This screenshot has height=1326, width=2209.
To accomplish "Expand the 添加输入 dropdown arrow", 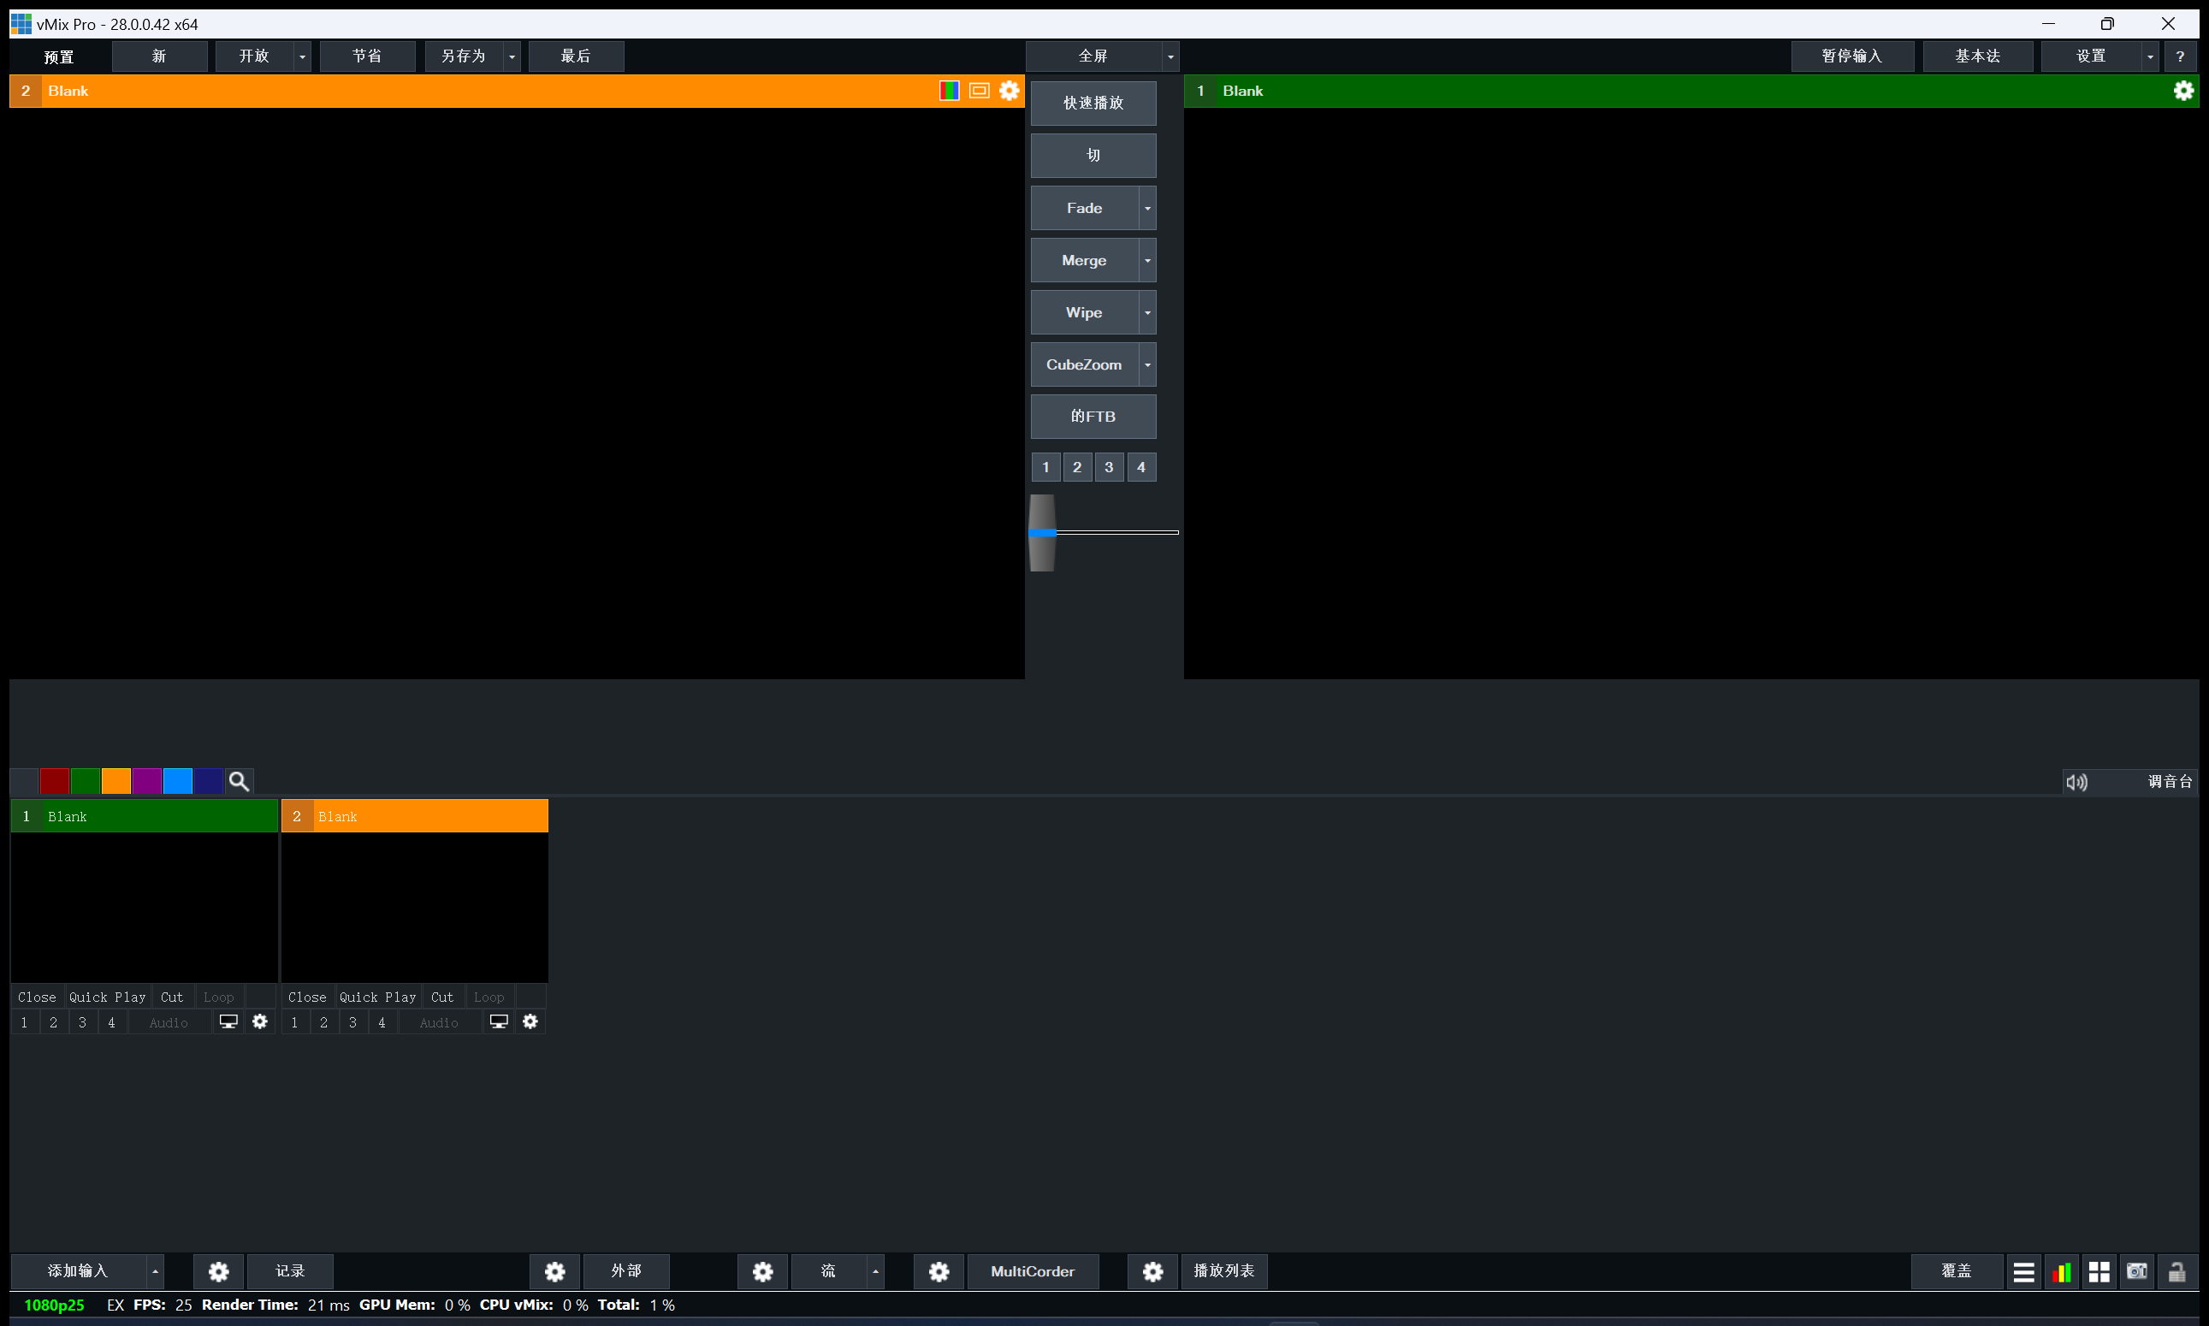I will pos(156,1271).
